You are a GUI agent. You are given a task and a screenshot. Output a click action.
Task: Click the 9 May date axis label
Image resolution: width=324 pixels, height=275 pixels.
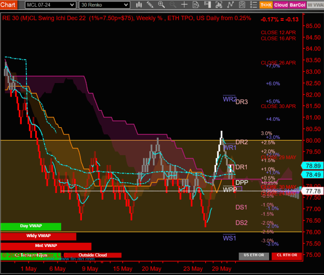(90, 269)
